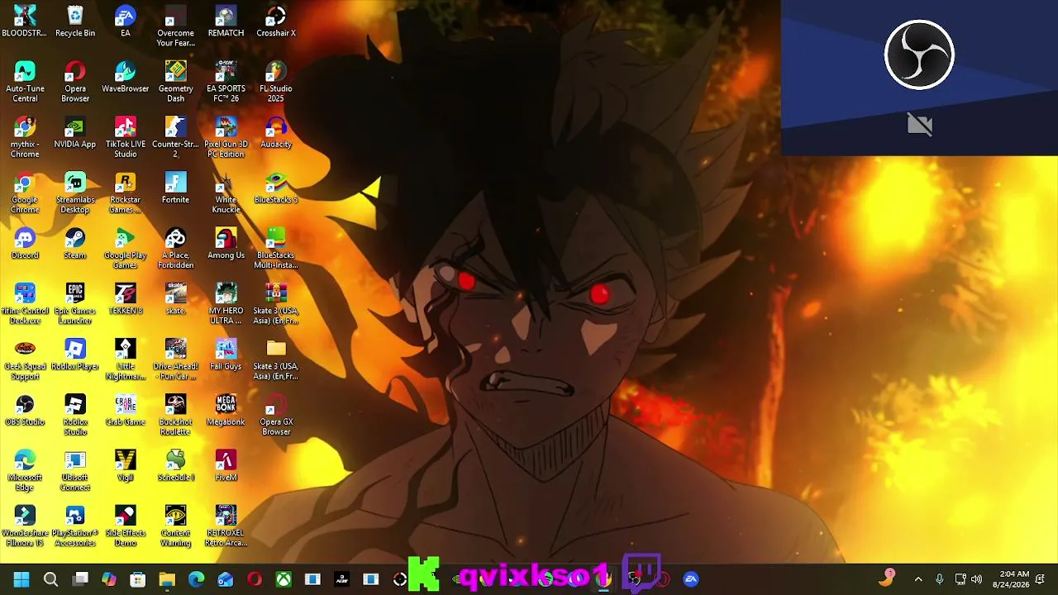Launch Roblox Player

(75, 355)
